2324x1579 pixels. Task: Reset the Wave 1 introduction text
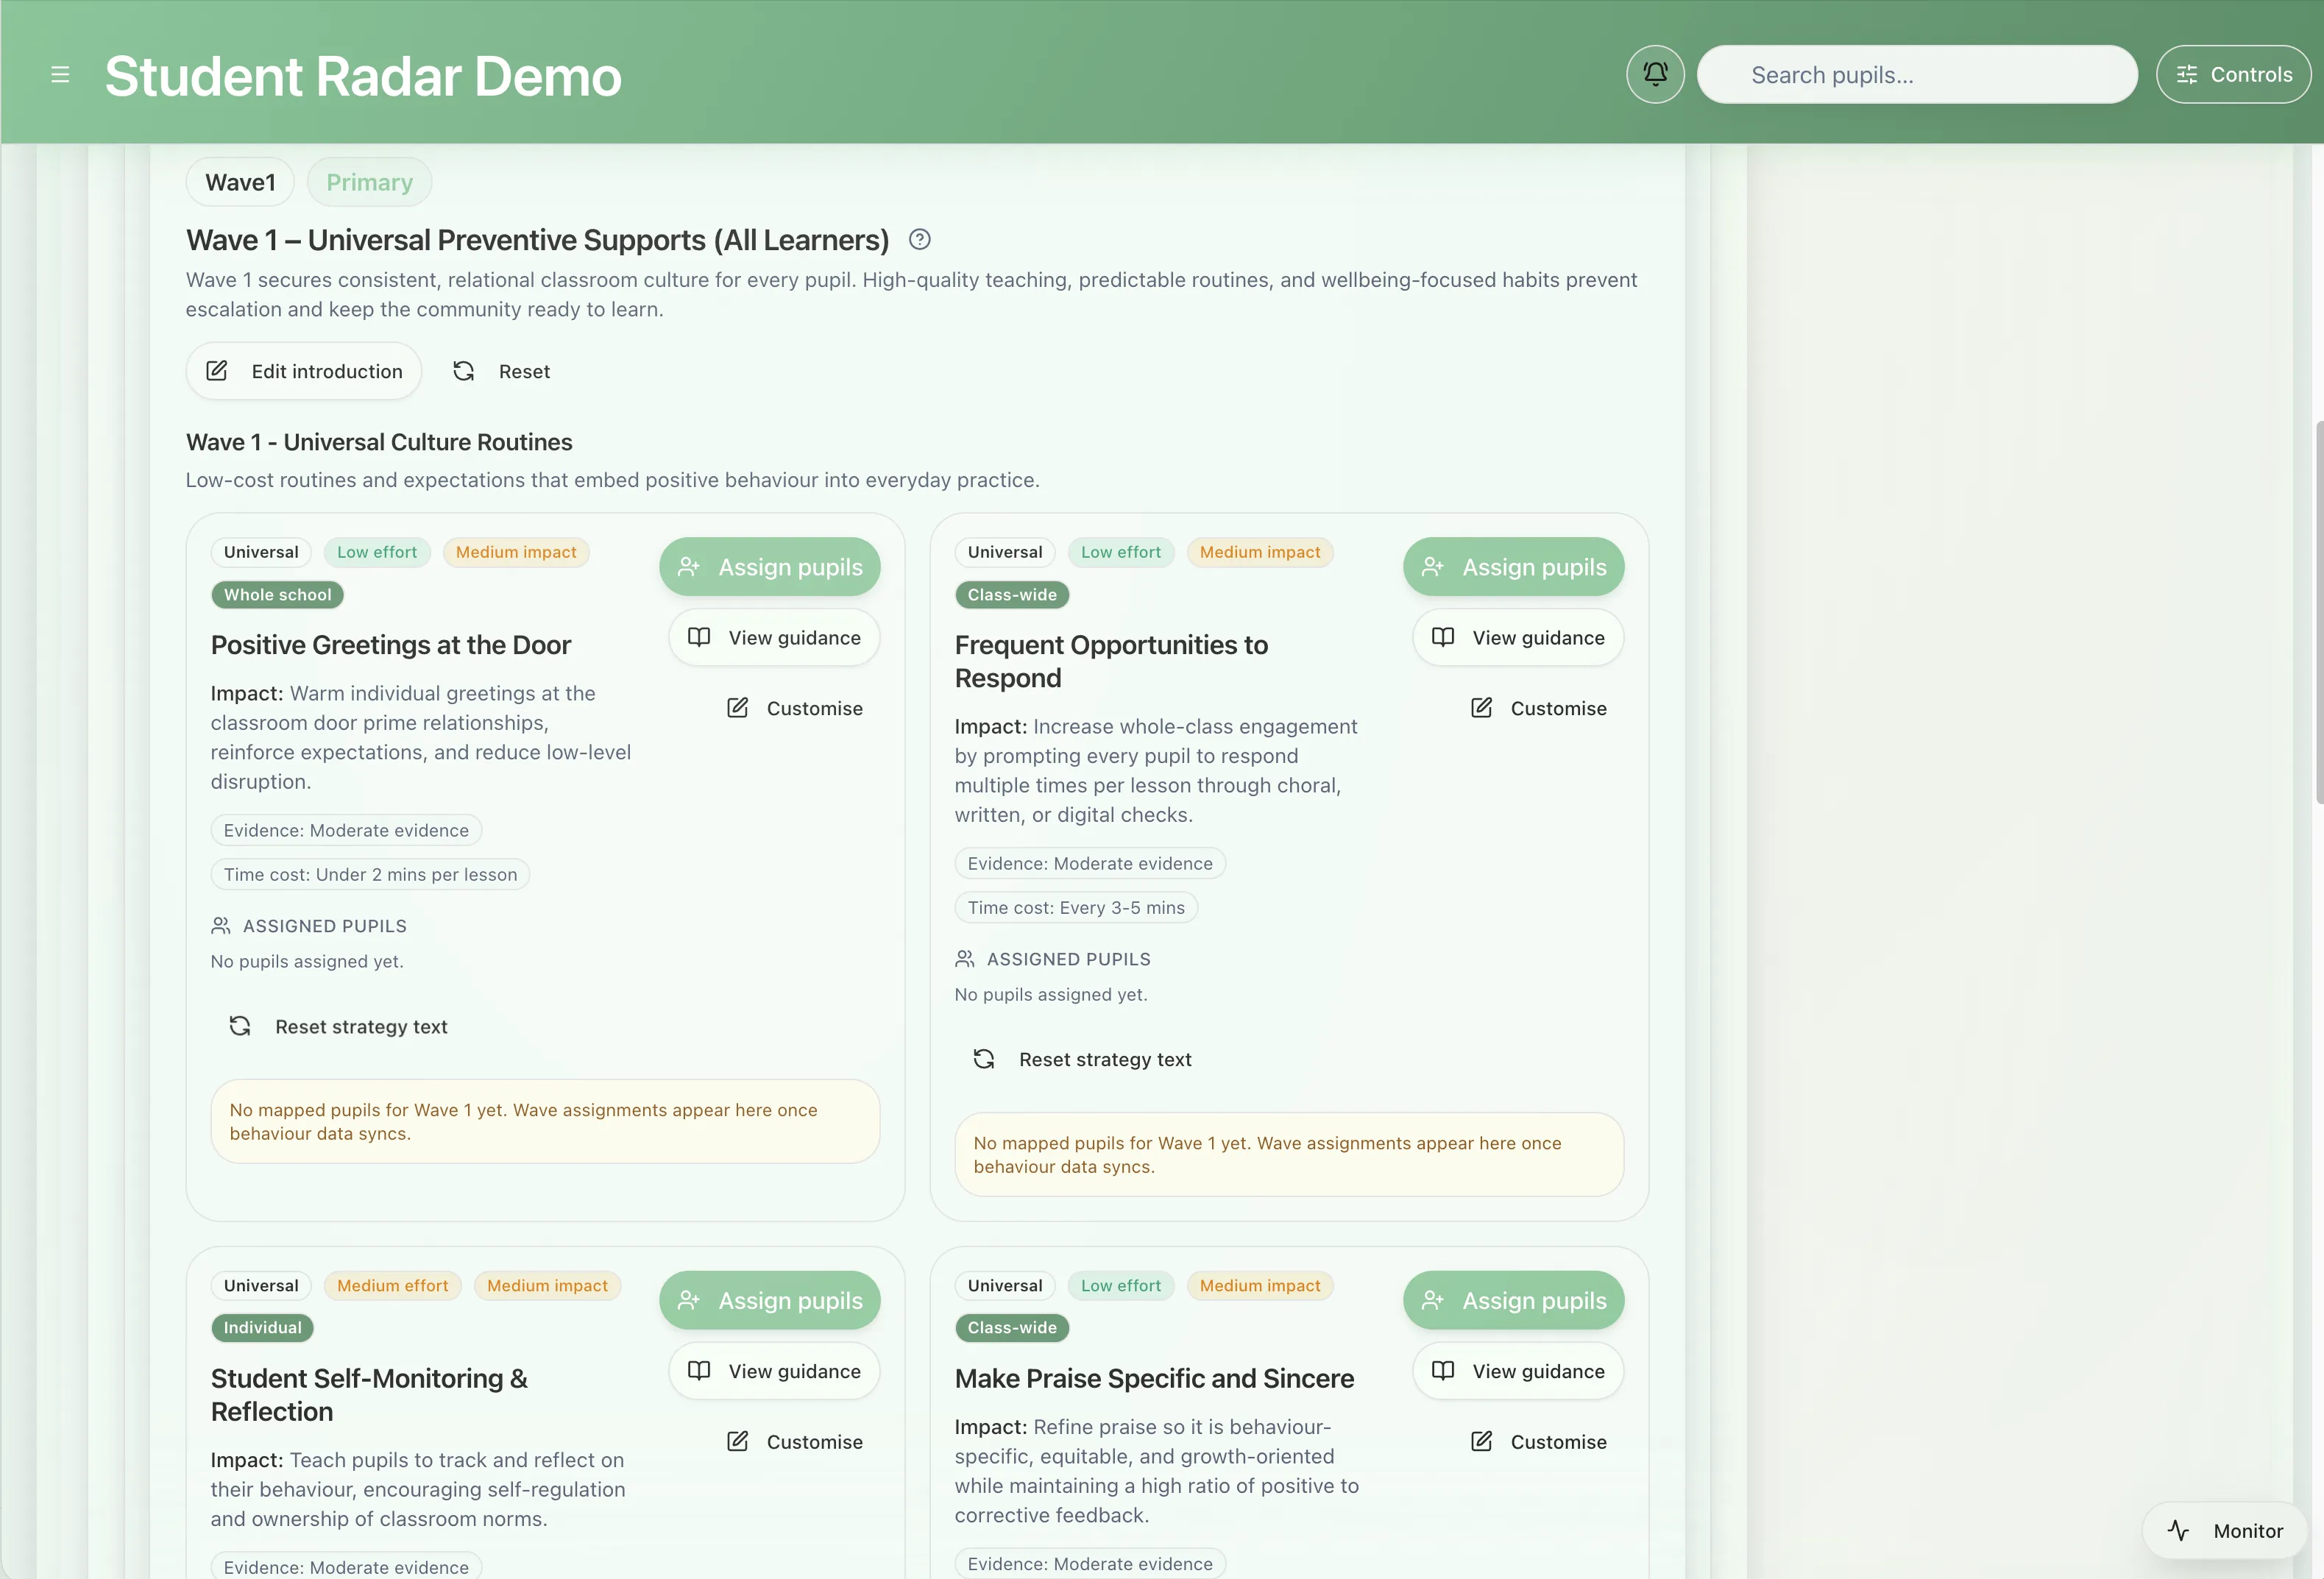click(502, 371)
